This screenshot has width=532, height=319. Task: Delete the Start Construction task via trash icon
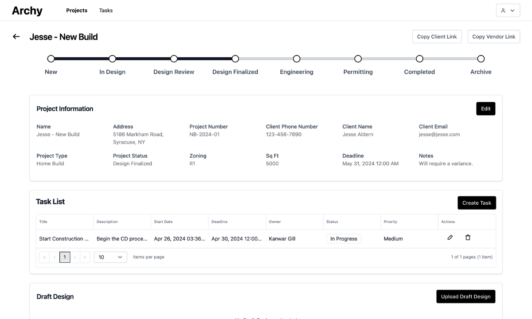click(x=468, y=237)
